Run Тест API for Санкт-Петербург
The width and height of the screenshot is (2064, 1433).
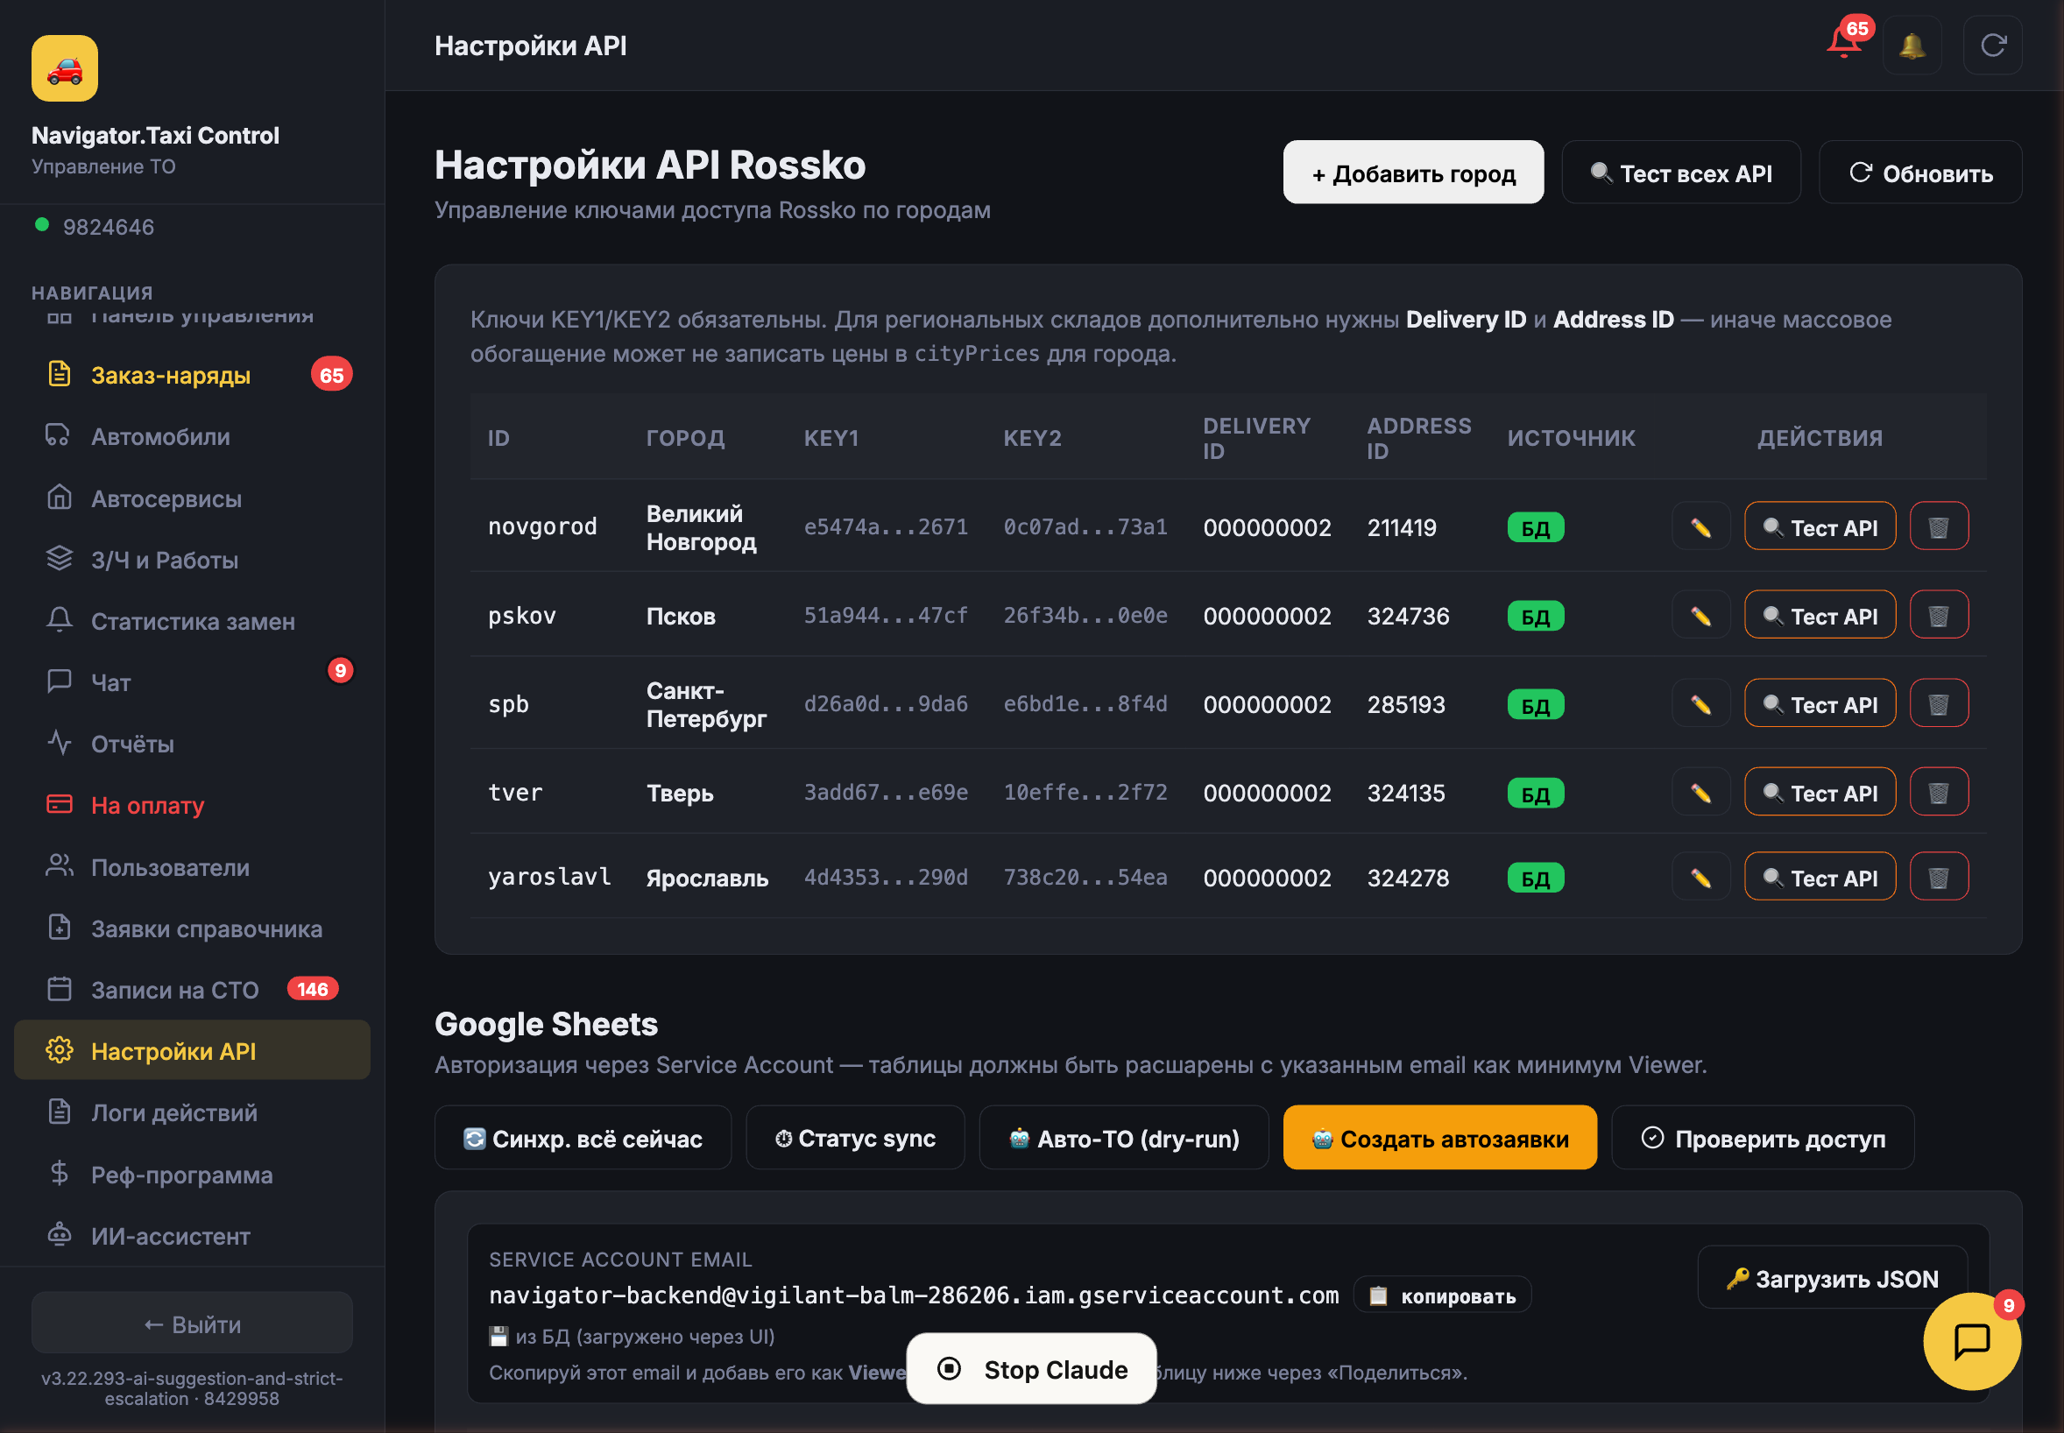tap(1820, 704)
